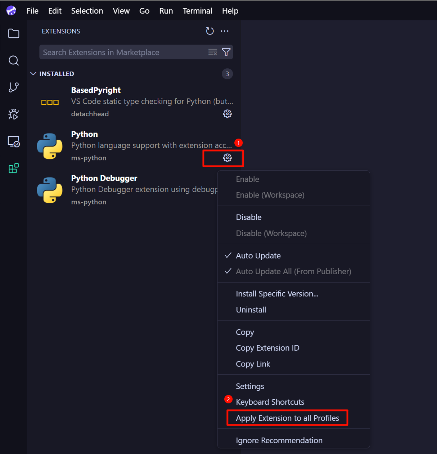Screen dimensions: 437x454
Task: Toggle Auto Update for the Python extension
Action: (258, 255)
